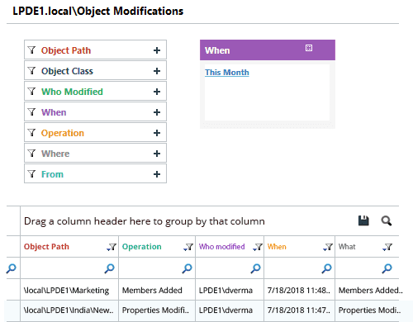This screenshot has width=413, height=322.
Task: Click filter icon on Object Path column header
Action: click(x=112, y=247)
